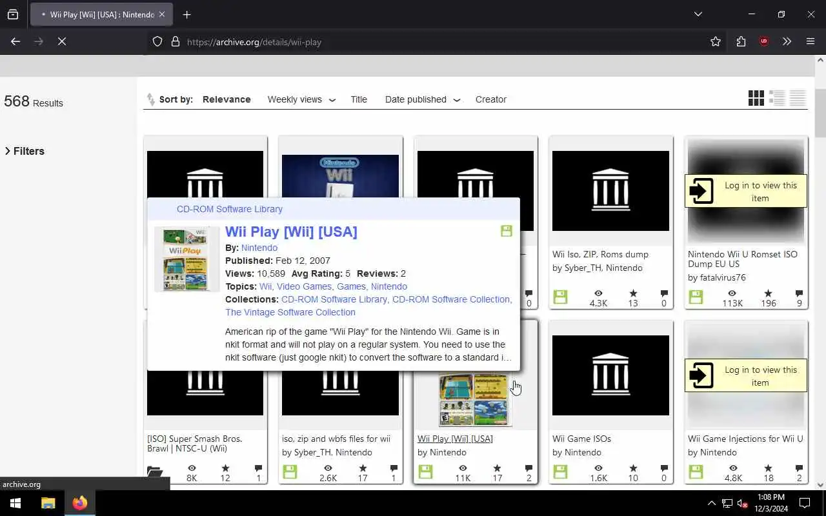The image size is (826, 516).
Task: Sort results by Title
Action: click(359, 99)
